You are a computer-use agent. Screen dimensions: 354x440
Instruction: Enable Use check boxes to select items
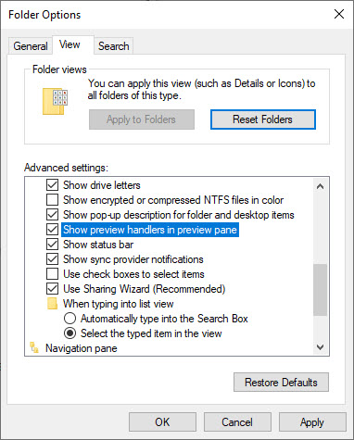(52, 274)
